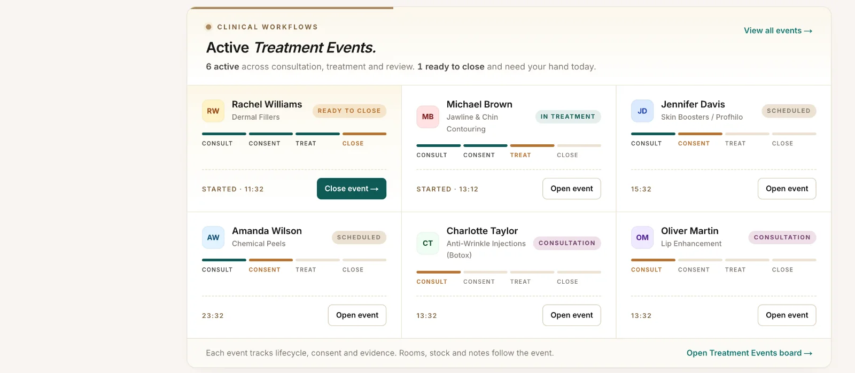Click the CT avatar for Charlotte Taylor

click(428, 243)
